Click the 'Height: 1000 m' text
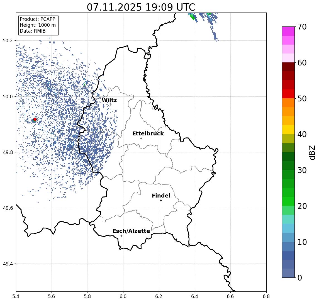The height and width of the screenshot is (302, 319). 38,25
